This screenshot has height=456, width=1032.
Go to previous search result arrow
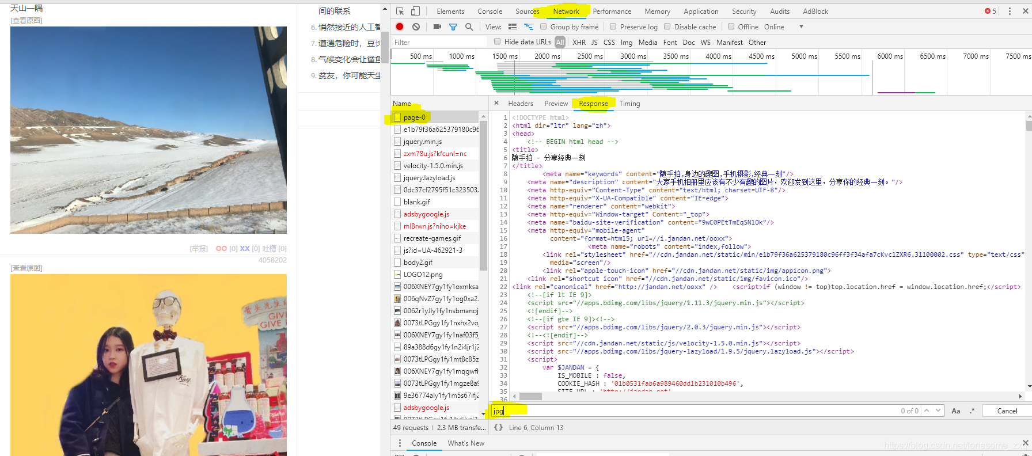pyautogui.click(x=927, y=411)
